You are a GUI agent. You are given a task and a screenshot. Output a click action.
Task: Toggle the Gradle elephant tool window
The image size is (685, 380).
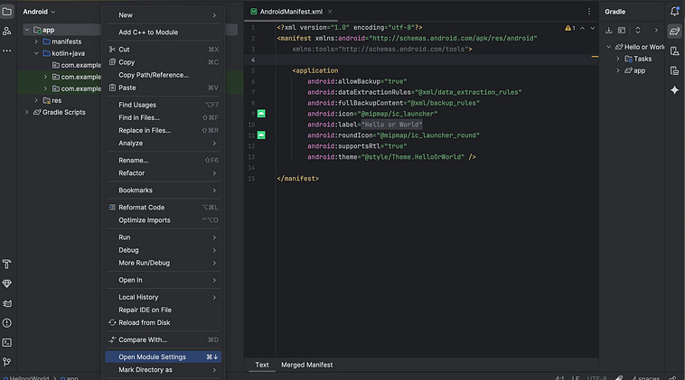[674, 31]
